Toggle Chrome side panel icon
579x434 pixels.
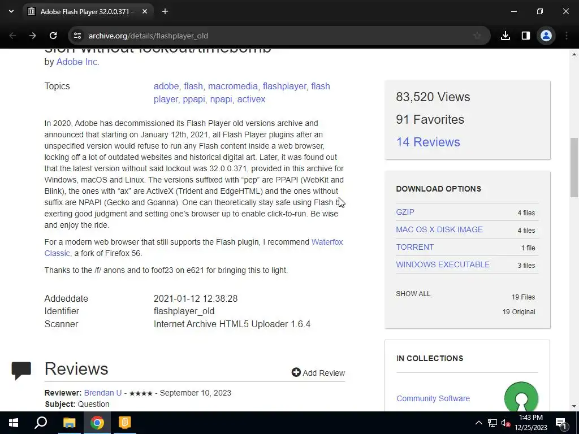coord(526,36)
